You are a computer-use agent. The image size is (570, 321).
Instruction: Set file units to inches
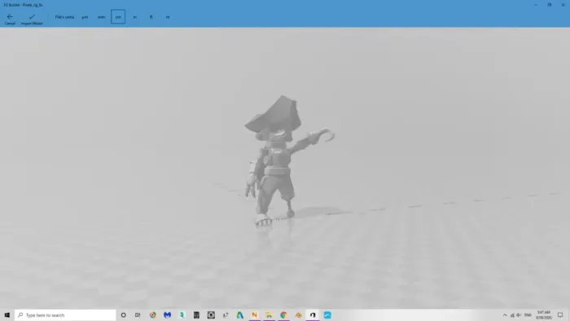click(135, 17)
